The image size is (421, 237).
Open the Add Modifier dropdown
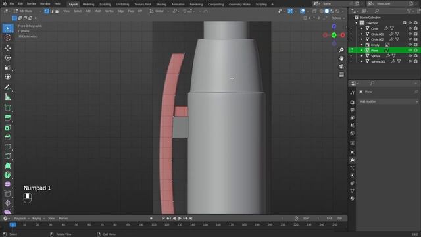tap(388, 101)
